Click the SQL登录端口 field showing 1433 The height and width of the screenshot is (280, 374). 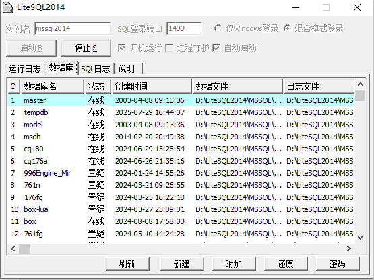point(184,28)
